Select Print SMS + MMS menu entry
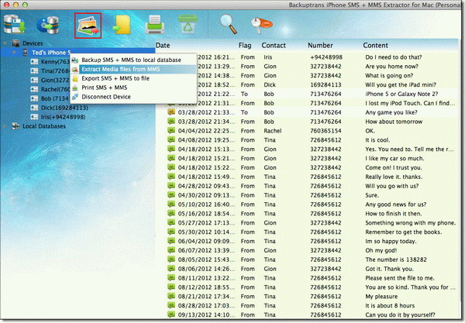This screenshot has height=323, width=465. (x=133, y=88)
